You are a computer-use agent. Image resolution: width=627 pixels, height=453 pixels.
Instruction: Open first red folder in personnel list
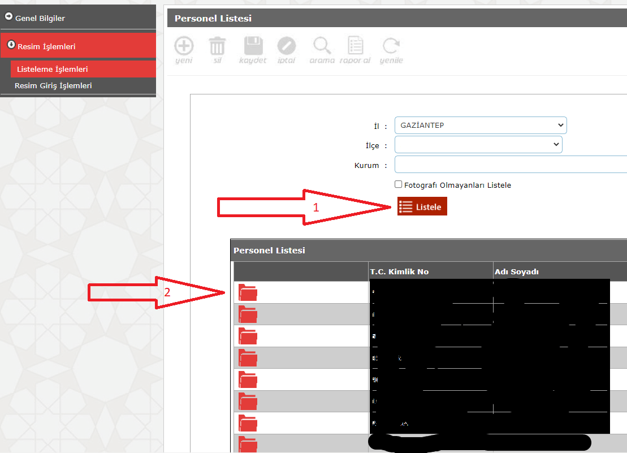248,292
